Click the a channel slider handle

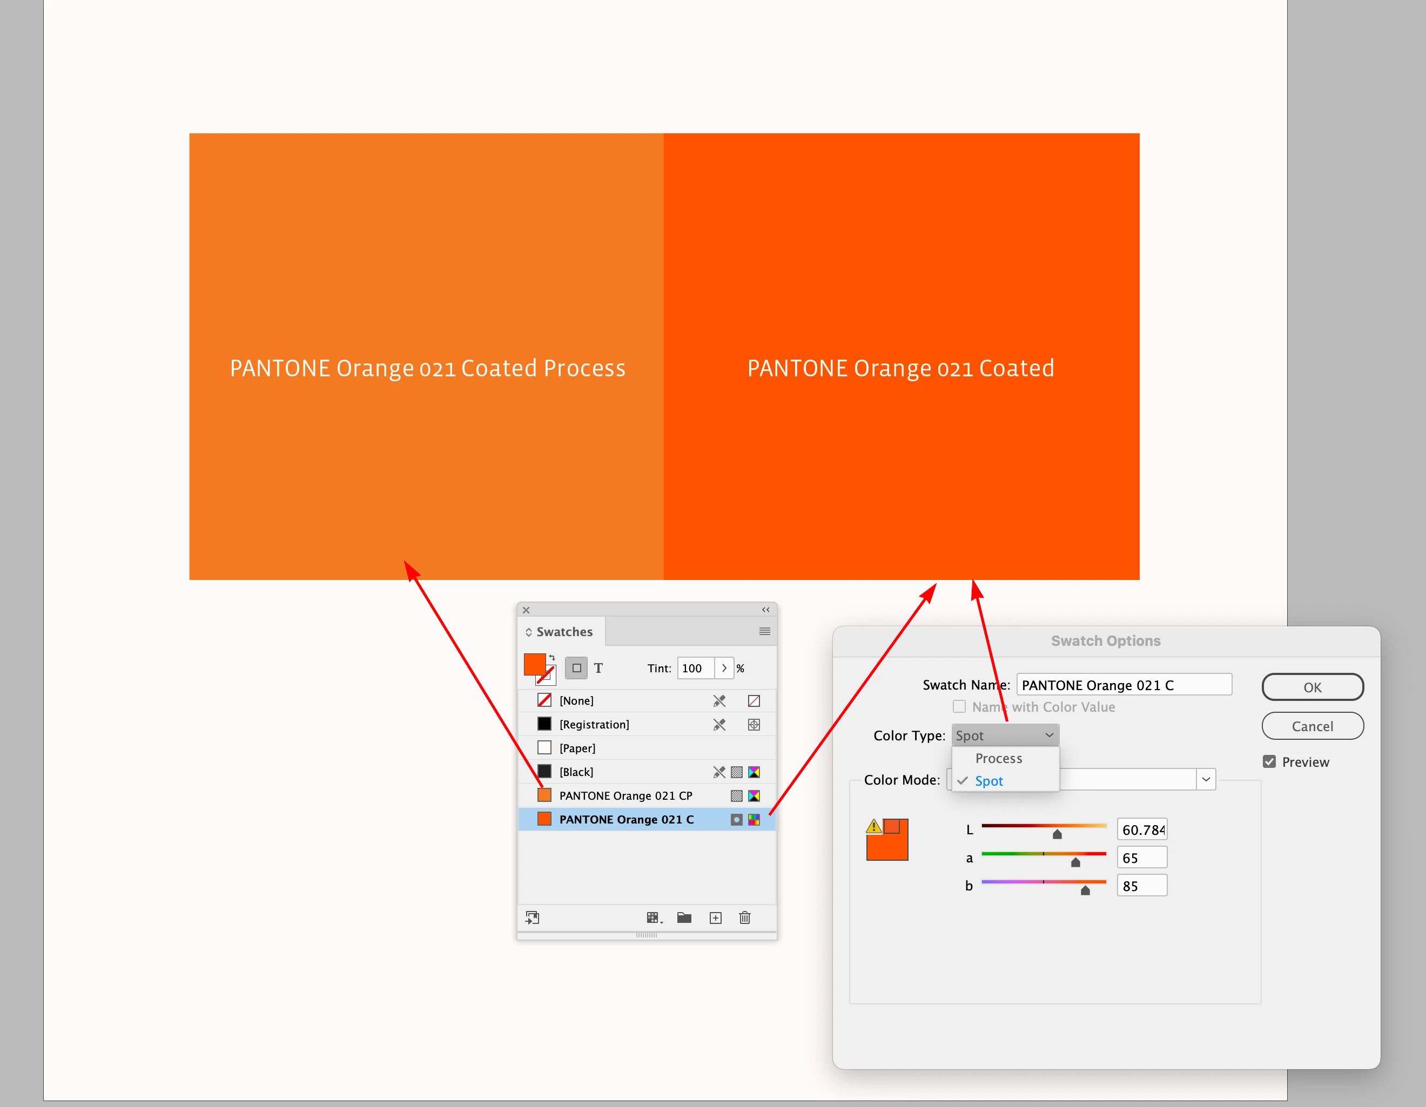[1076, 862]
